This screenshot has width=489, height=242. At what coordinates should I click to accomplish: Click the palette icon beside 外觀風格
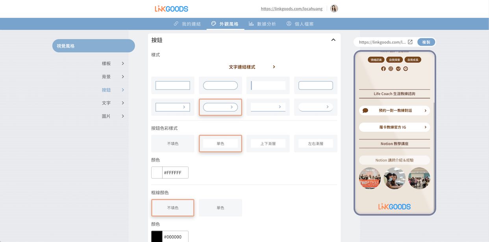pos(213,24)
